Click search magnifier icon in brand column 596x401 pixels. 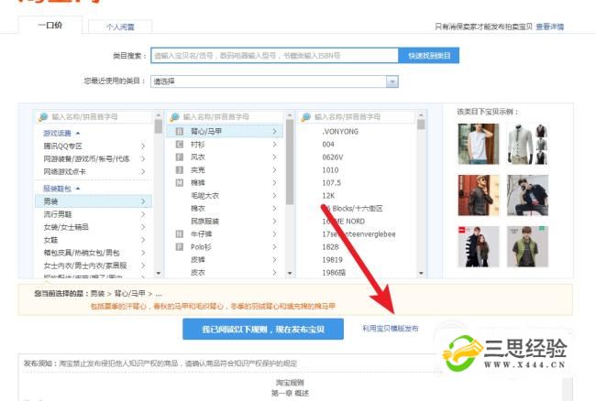305,117
